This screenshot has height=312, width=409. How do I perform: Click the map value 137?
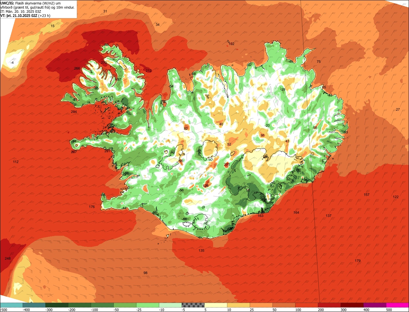[328, 216]
